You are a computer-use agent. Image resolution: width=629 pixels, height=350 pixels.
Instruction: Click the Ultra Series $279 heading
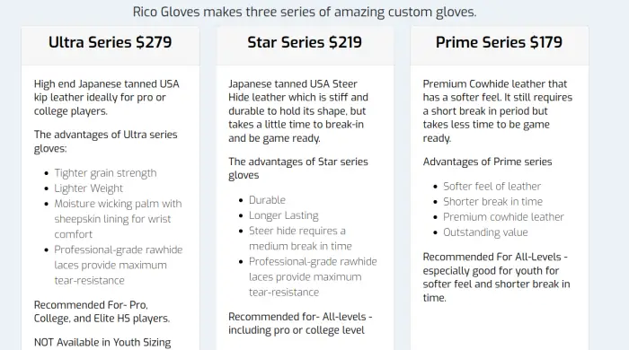point(110,42)
